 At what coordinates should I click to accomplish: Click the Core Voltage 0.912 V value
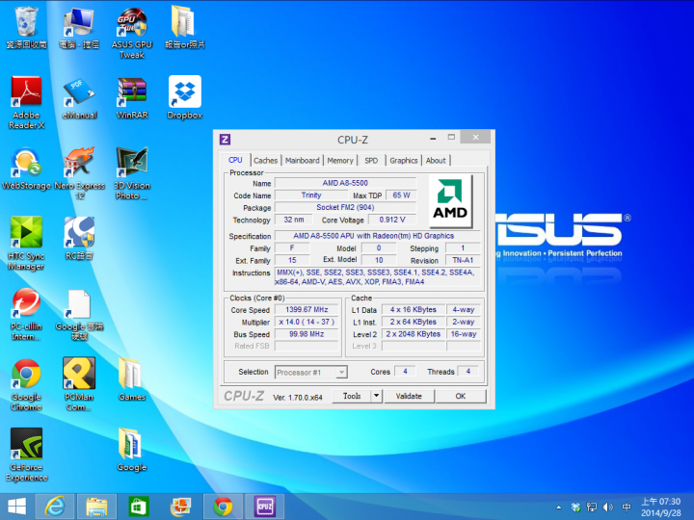(392, 220)
